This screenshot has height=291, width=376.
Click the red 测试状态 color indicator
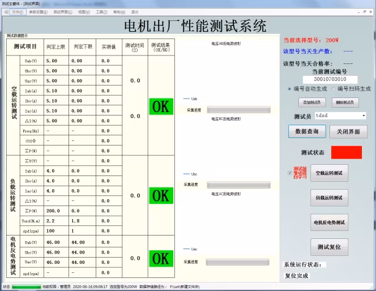(x=346, y=152)
